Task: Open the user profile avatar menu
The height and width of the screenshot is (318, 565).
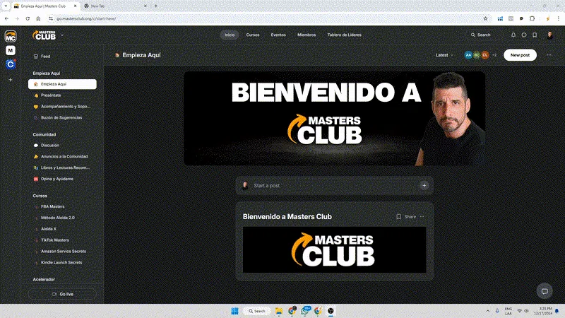Action: pos(550,35)
